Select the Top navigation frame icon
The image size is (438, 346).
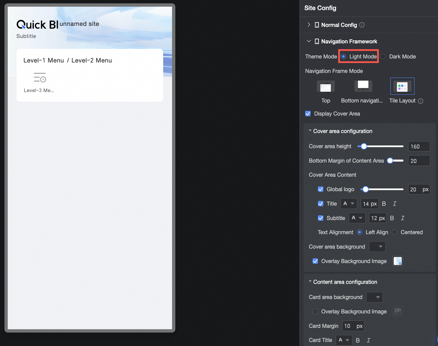click(326, 86)
